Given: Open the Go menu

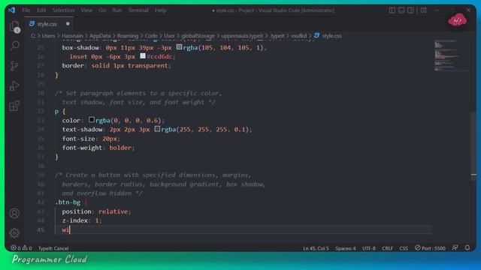Looking at the screenshot, I should [102, 10].
